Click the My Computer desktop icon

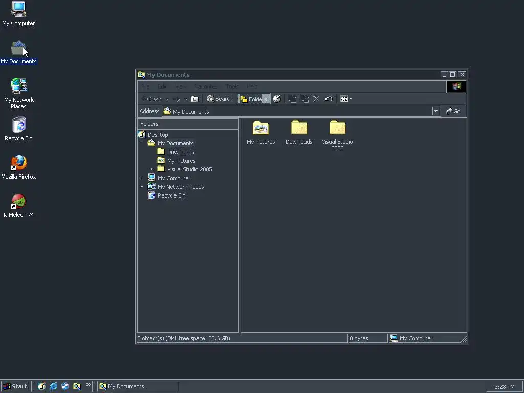coord(18,14)
